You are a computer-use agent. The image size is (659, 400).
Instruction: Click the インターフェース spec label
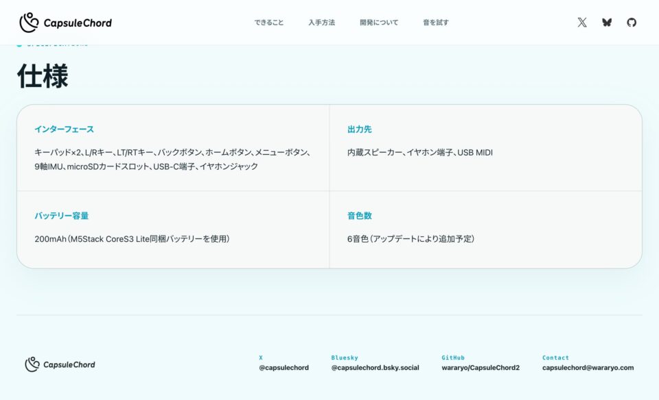click(65, 129)
